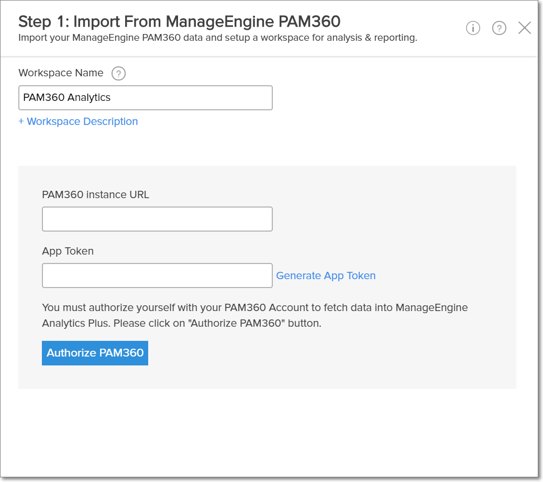The image size is (543, 482).
Task: Close the Import From ManageEngine PAM360 dialog
Action: 524,28
